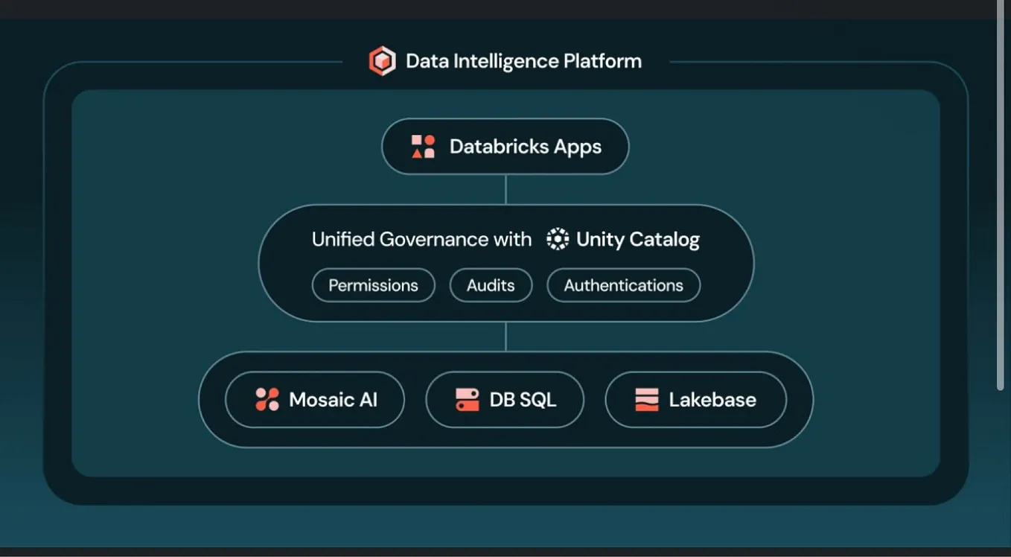Click the Databricks Apps label text
The height and width of the screenshot is (557, 1011).
coord(525,146)
